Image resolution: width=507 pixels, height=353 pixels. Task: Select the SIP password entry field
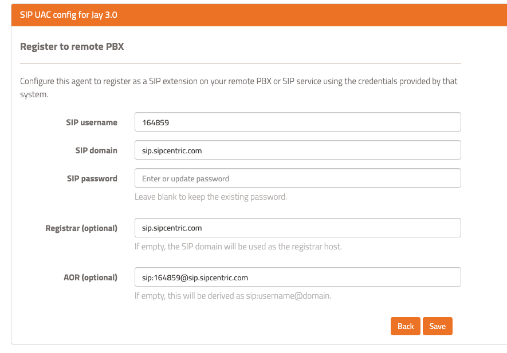pyautogui.click(x=297, y=179)
